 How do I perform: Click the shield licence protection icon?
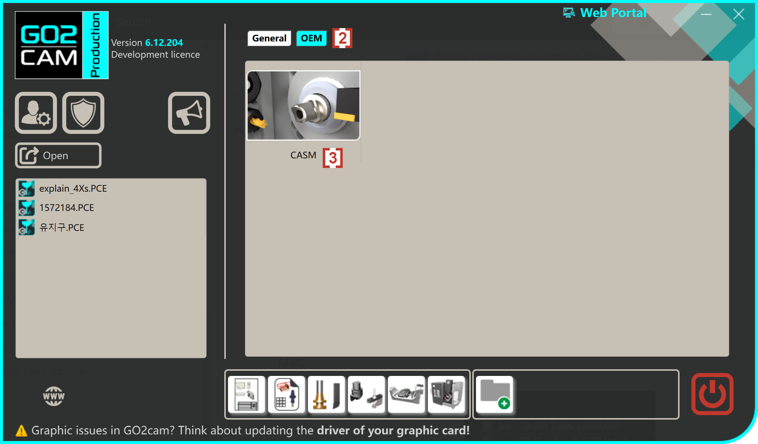(83, 113)
